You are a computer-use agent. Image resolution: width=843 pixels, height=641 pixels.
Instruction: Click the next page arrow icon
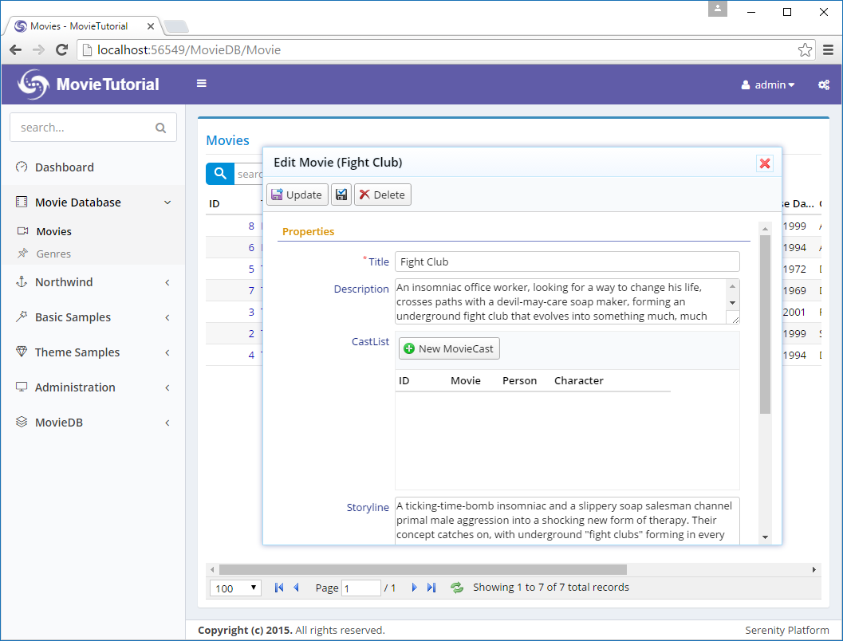pyautogui.click(x=414, y=588)
